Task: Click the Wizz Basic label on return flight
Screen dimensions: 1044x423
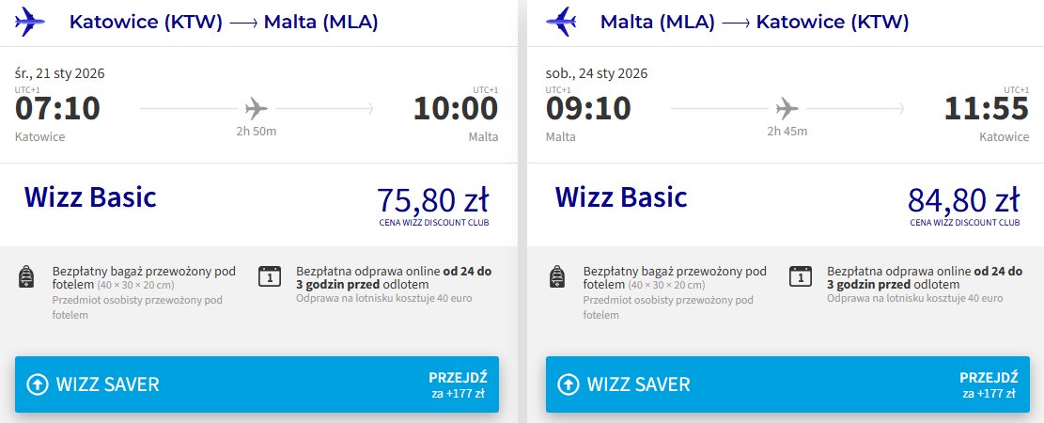Action: coord(621,197)
